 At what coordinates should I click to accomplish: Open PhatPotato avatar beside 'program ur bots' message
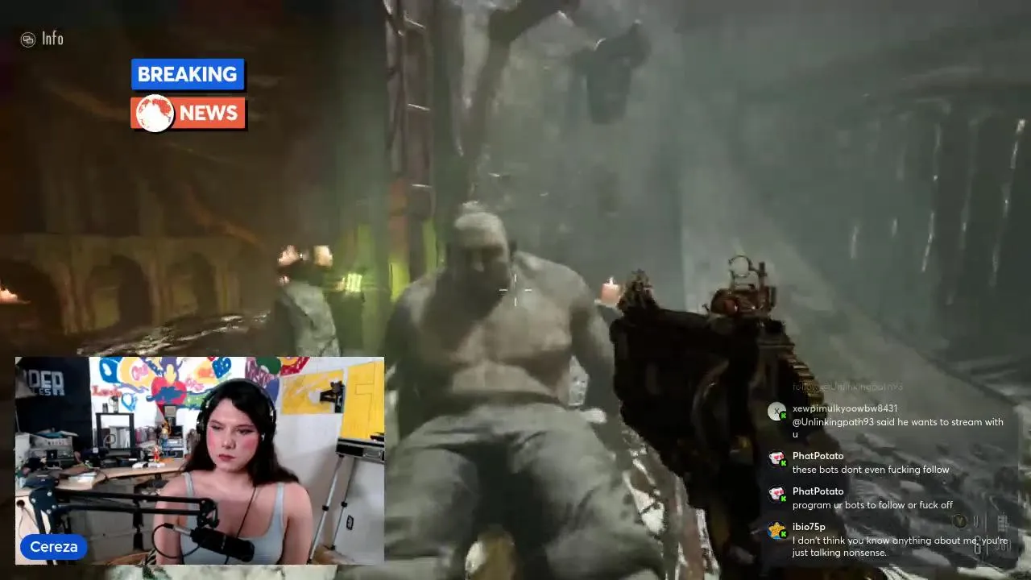(x=776, y=494)
